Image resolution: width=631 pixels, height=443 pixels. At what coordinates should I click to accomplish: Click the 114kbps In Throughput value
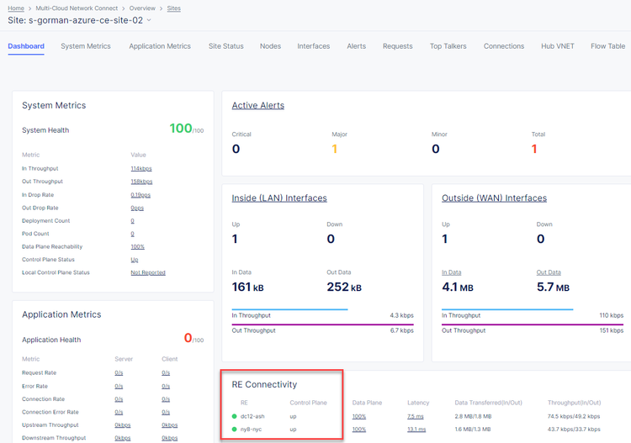[x=141, y=169]
